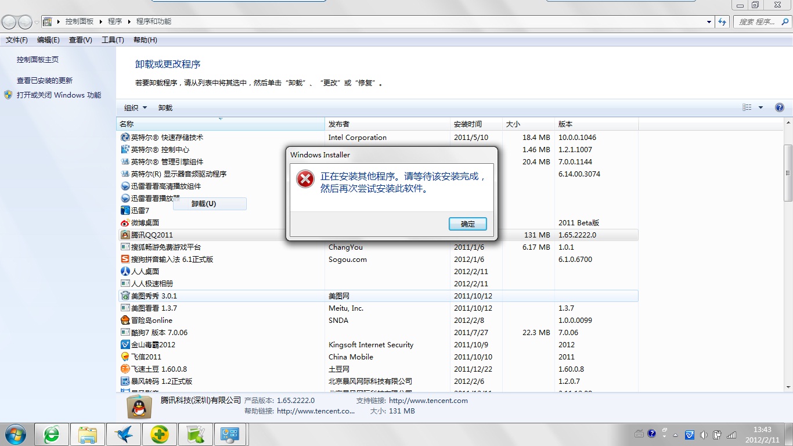Click the 暴风转码 row icon
The height and width of the screenshot is (446, 793).
[x=125, y=382]
